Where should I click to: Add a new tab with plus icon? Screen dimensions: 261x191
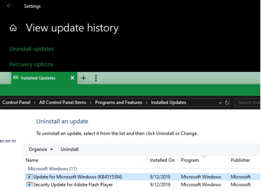84,78
